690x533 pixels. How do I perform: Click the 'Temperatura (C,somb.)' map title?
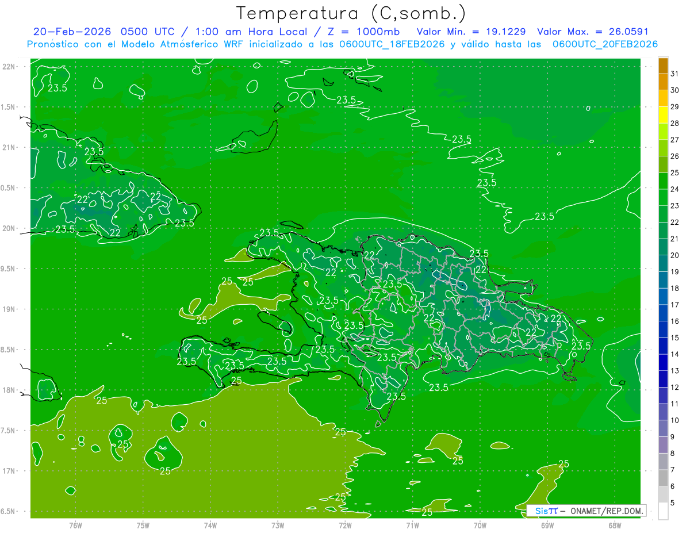click(351, 14)
